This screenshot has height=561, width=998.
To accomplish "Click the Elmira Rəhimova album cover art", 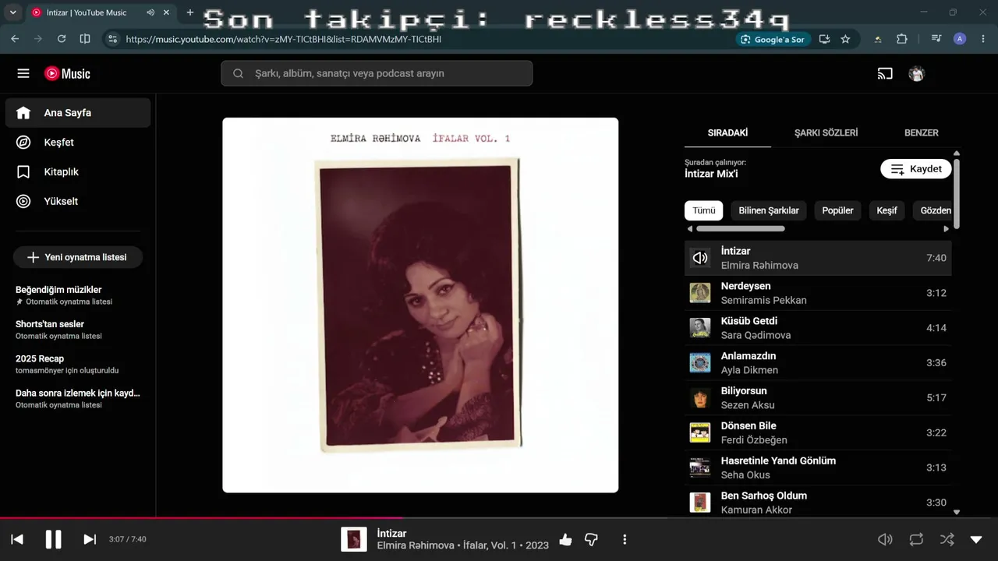I will 420,305.
